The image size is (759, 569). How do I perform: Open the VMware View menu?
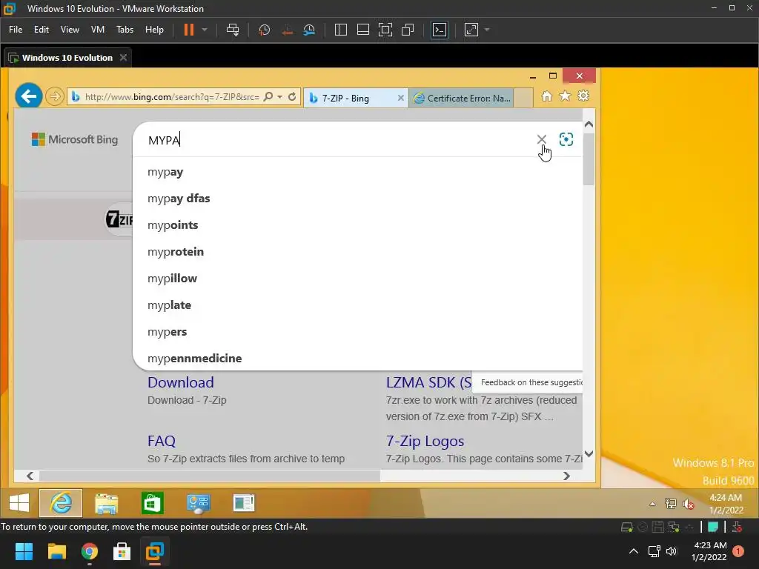tap(70, 30)
